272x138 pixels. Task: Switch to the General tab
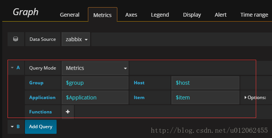click(69, 15)
